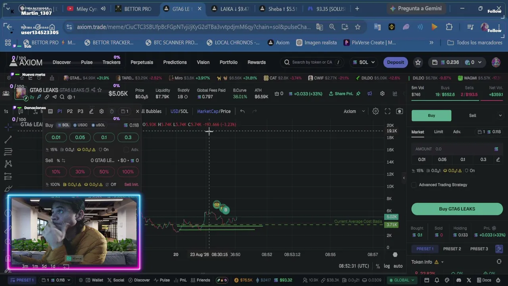This screenshot has height=286, width=508.
Task: Refresh the Token Info section
Action: (x=499, y=261)
